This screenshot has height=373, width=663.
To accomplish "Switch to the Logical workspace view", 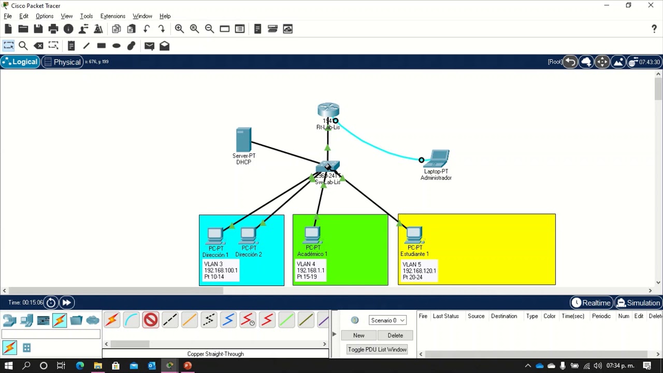I will pos(20,62).
